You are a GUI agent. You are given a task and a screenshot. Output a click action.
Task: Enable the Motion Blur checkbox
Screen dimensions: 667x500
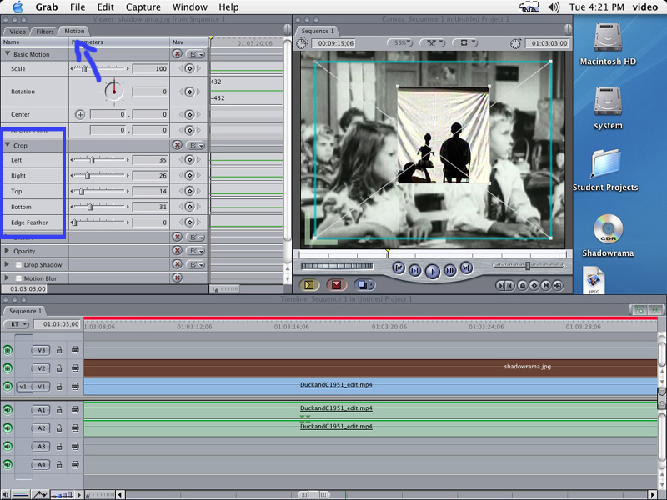pos(18,278)
